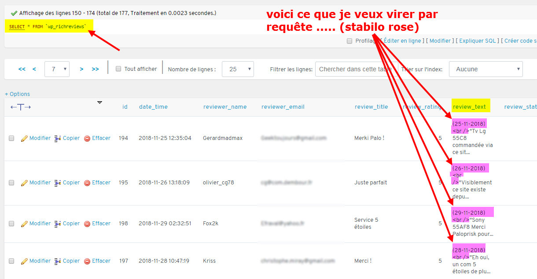537x279 pixels.
Task: Select the checkbox for row 194
Action: pyautogui.click(x=11, y=138)
